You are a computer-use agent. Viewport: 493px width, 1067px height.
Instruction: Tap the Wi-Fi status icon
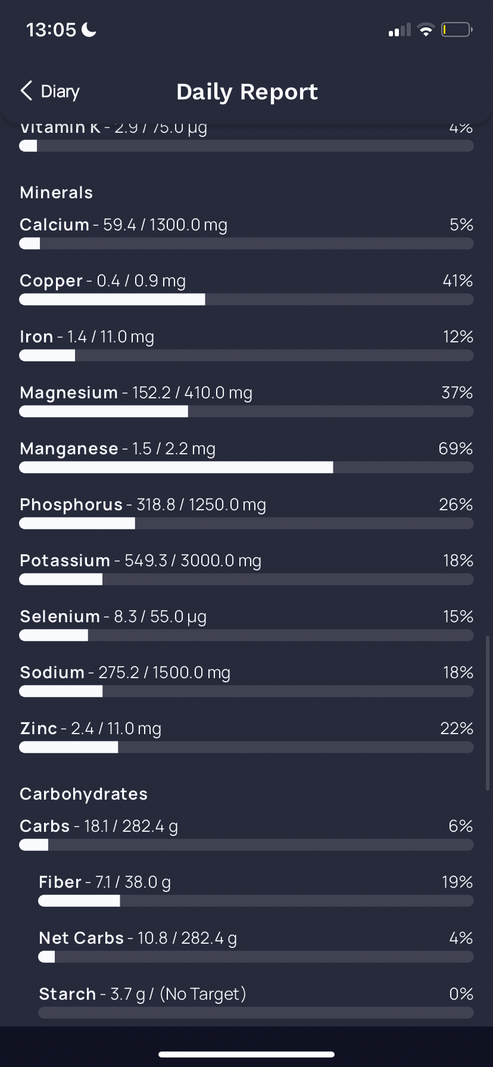tap(426, 30)
